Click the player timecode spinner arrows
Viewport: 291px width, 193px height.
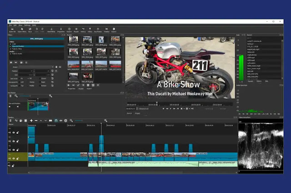[x=137, y=109]
